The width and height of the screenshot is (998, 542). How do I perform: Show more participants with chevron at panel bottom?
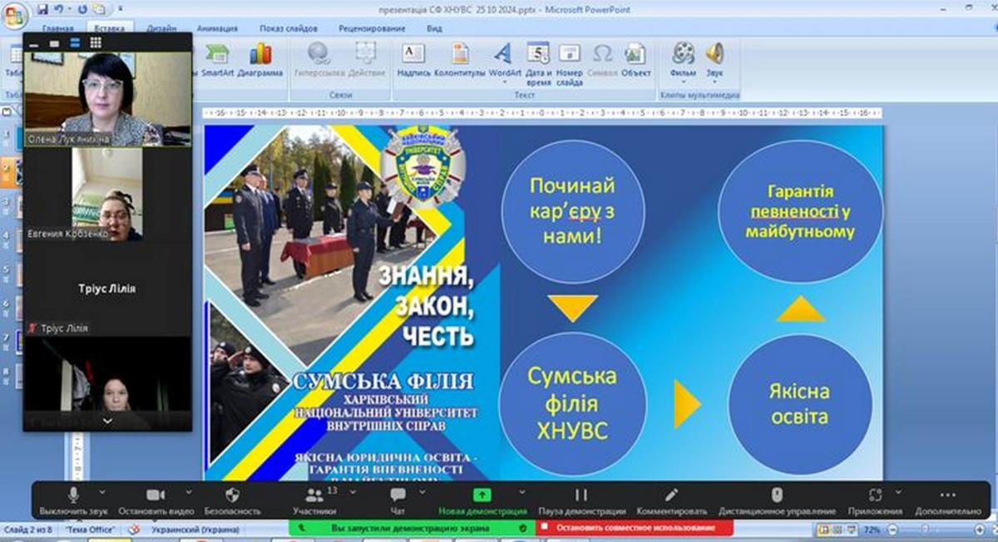pos(107,421)
